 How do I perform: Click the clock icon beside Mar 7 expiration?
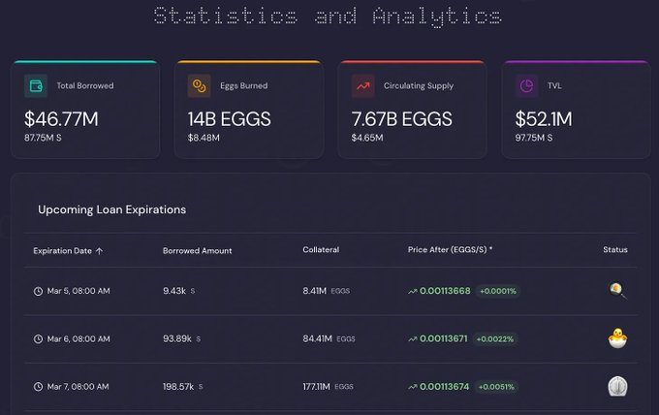(38, 388)
